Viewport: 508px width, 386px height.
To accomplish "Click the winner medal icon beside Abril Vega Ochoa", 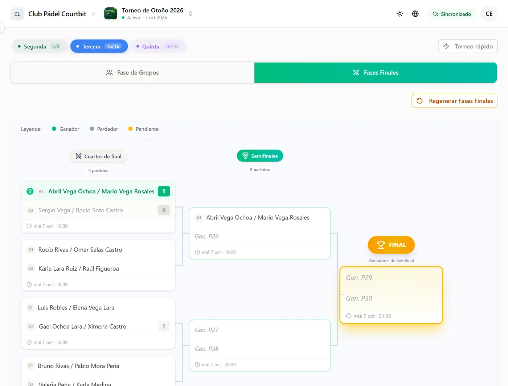I will point(30,192).
